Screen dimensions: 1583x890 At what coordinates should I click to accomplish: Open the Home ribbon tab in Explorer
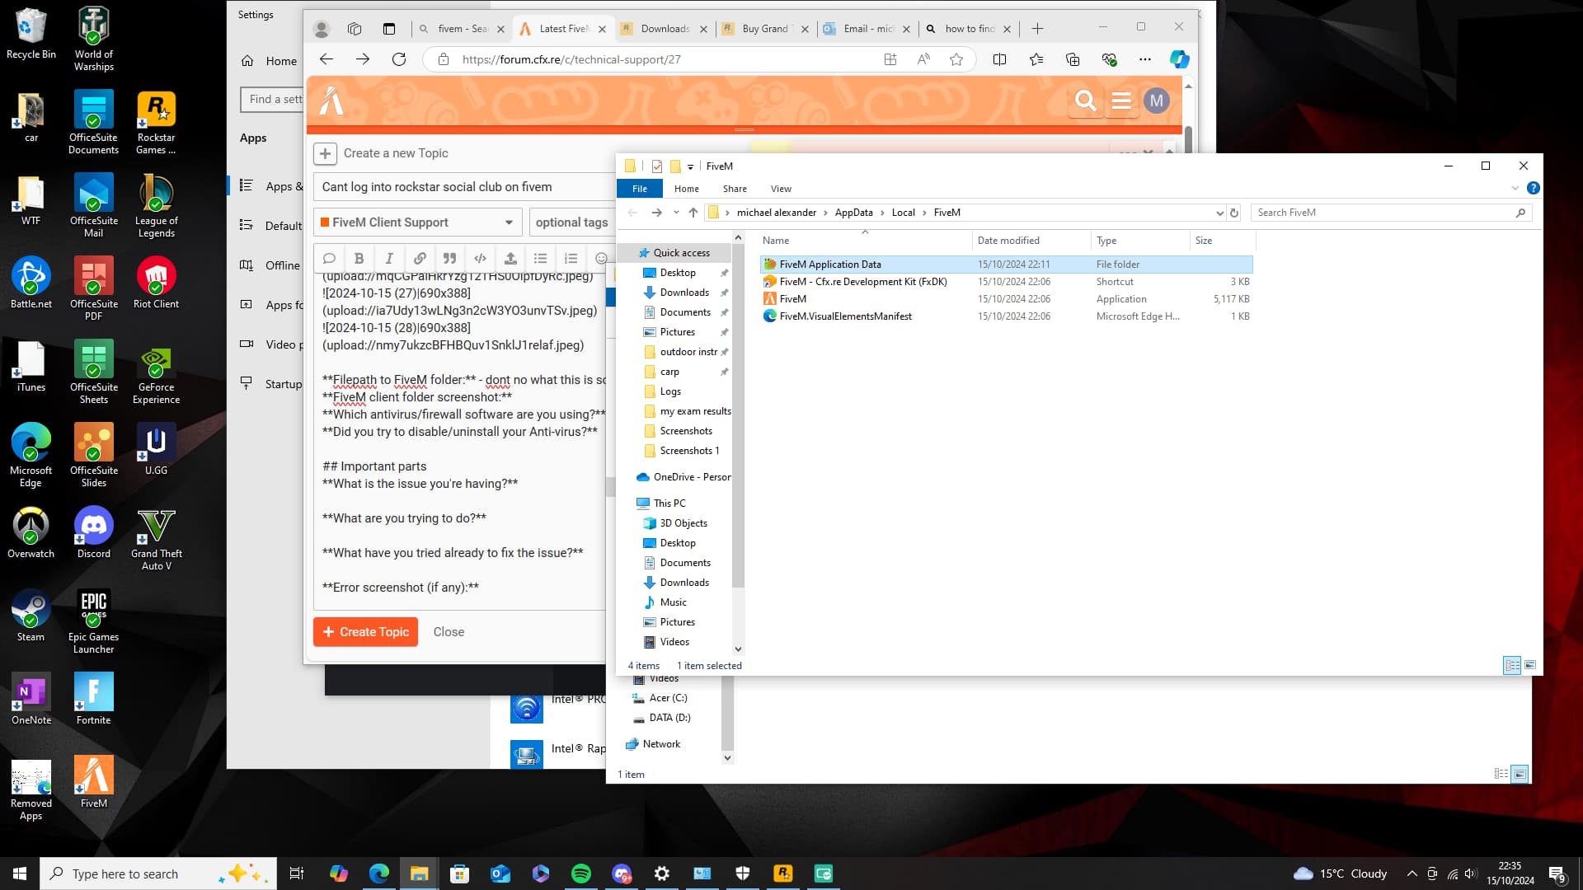(686, 189)
